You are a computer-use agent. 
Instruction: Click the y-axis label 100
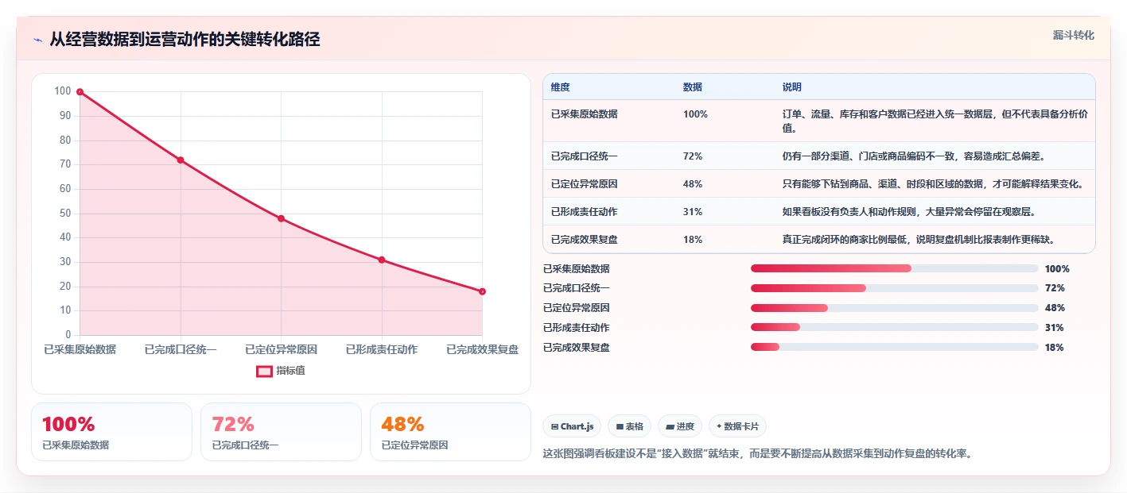[63, 91]
